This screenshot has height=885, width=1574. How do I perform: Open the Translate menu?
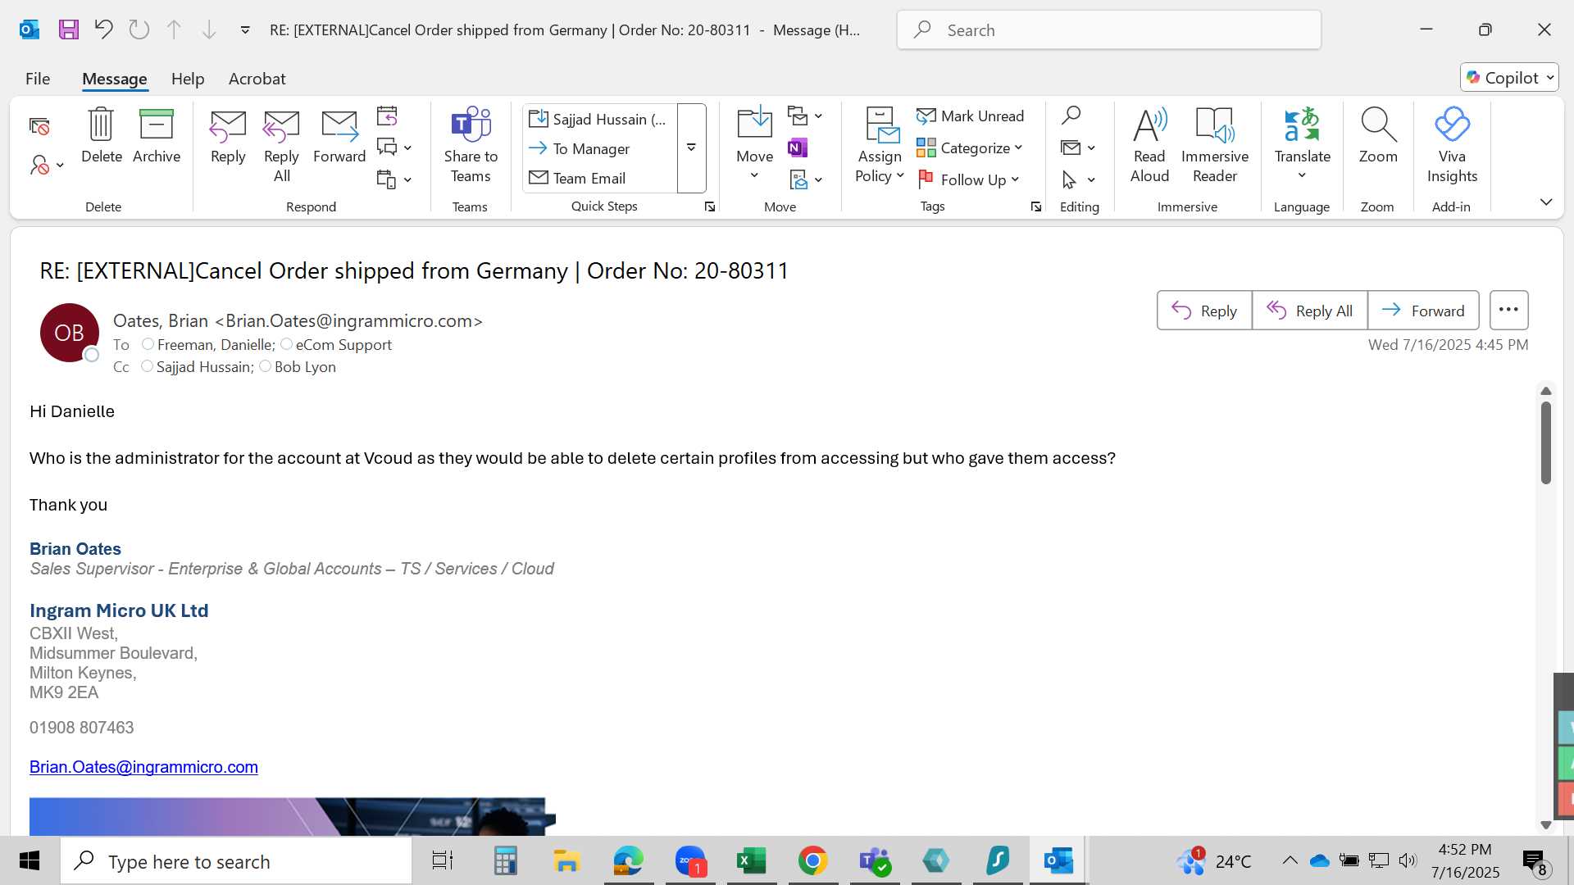pyautogui.click(x=1302, y=144)
